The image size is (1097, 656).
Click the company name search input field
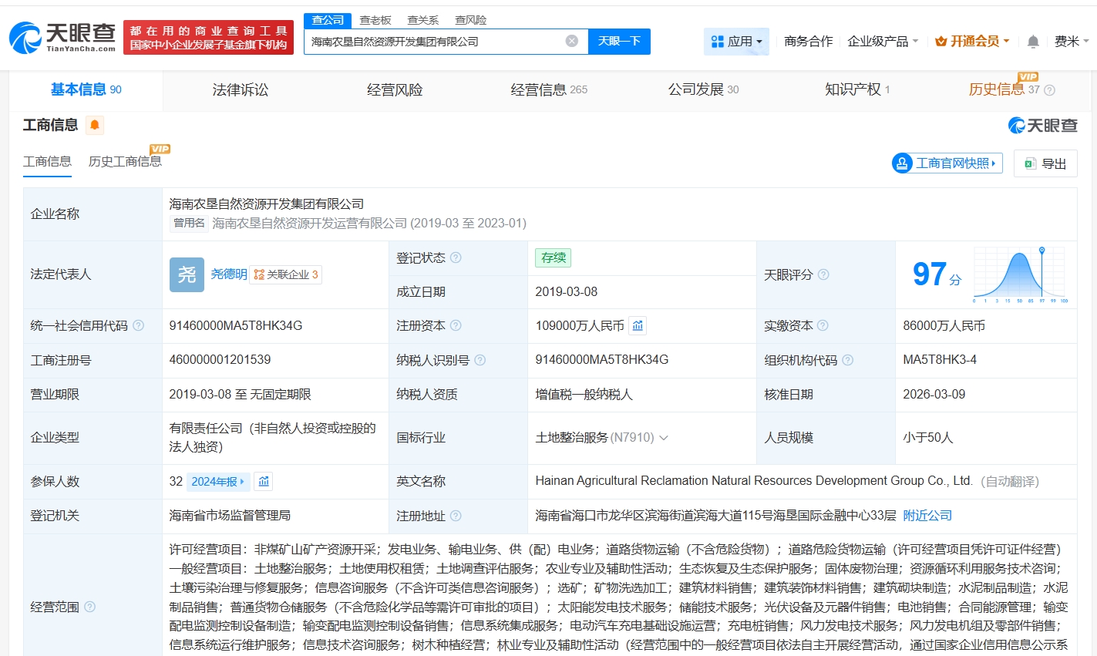436,42
